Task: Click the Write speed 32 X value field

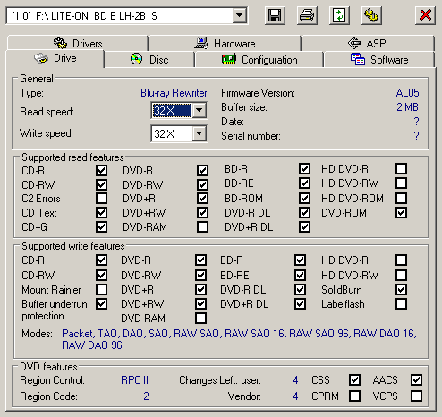Action: [x=172, y=133]
